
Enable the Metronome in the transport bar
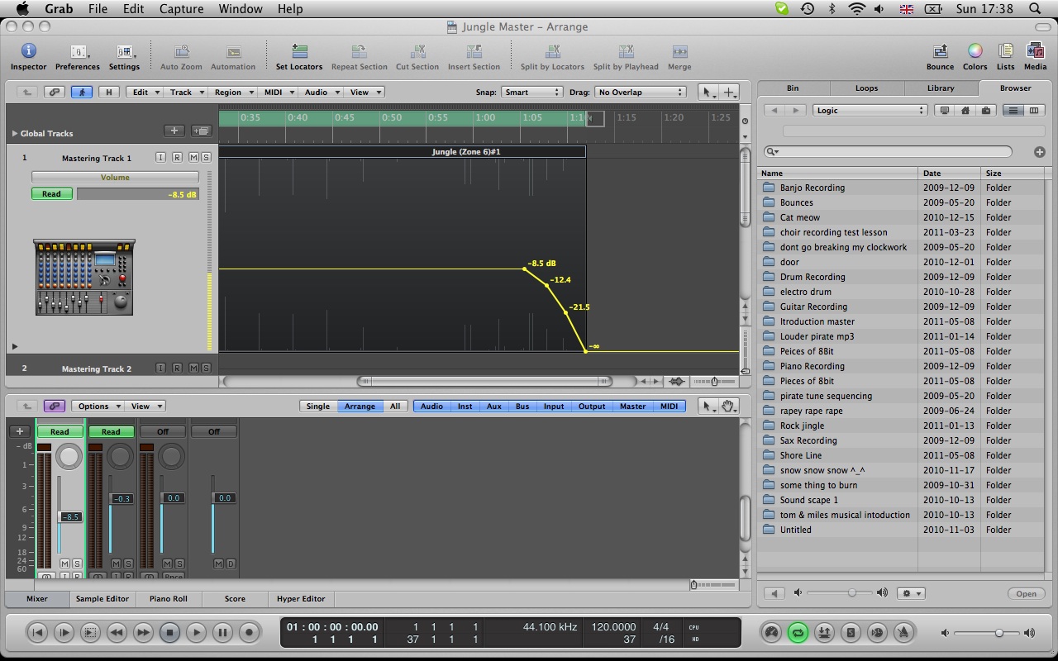coord(903,632)
